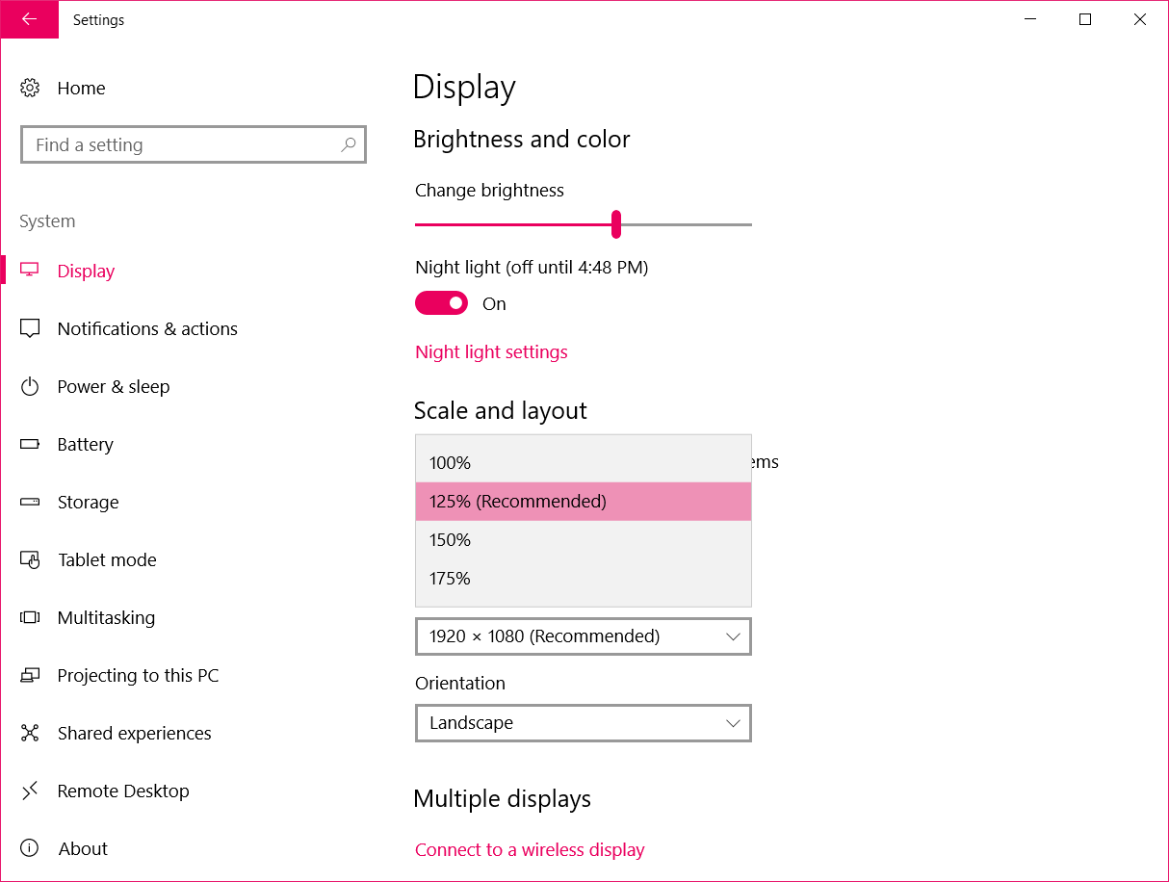1169x882 pixels.
Task: Open Home via the gear icon
Action: (x=30, y=88)
